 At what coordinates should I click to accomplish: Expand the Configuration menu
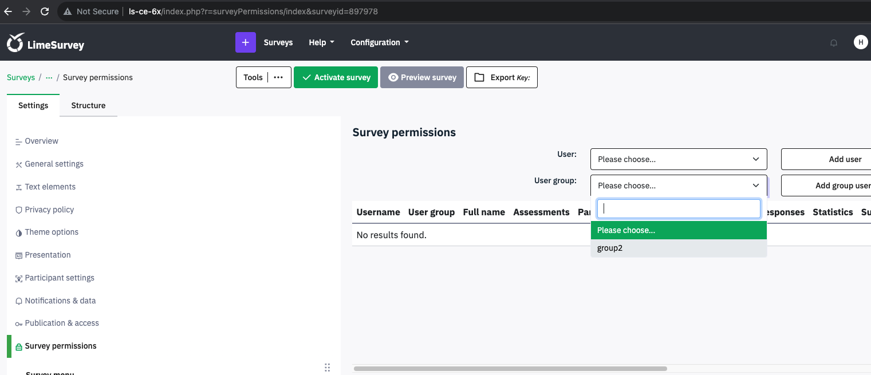coord(379,42)
